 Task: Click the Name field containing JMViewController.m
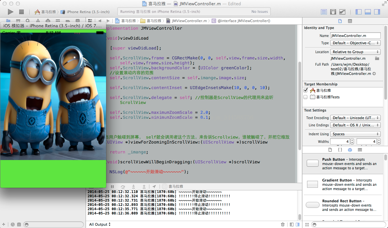pos(355,36)
